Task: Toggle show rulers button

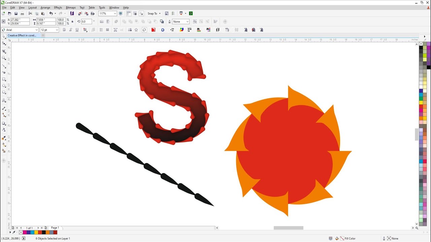Action: click(129, 13)
